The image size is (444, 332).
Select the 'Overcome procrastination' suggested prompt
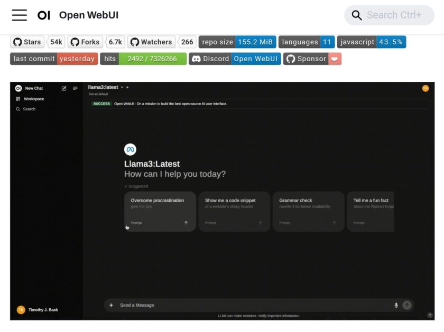click(159, 211)
